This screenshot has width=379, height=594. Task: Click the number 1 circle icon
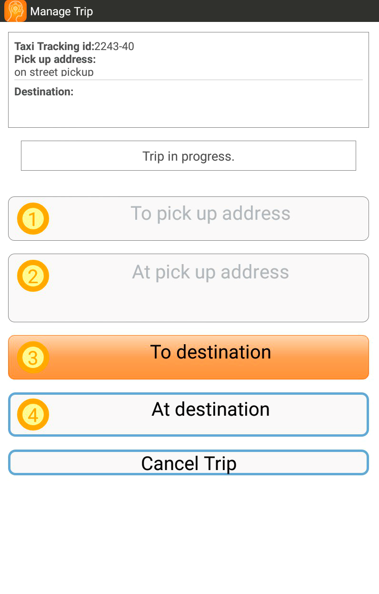(33, 219)
